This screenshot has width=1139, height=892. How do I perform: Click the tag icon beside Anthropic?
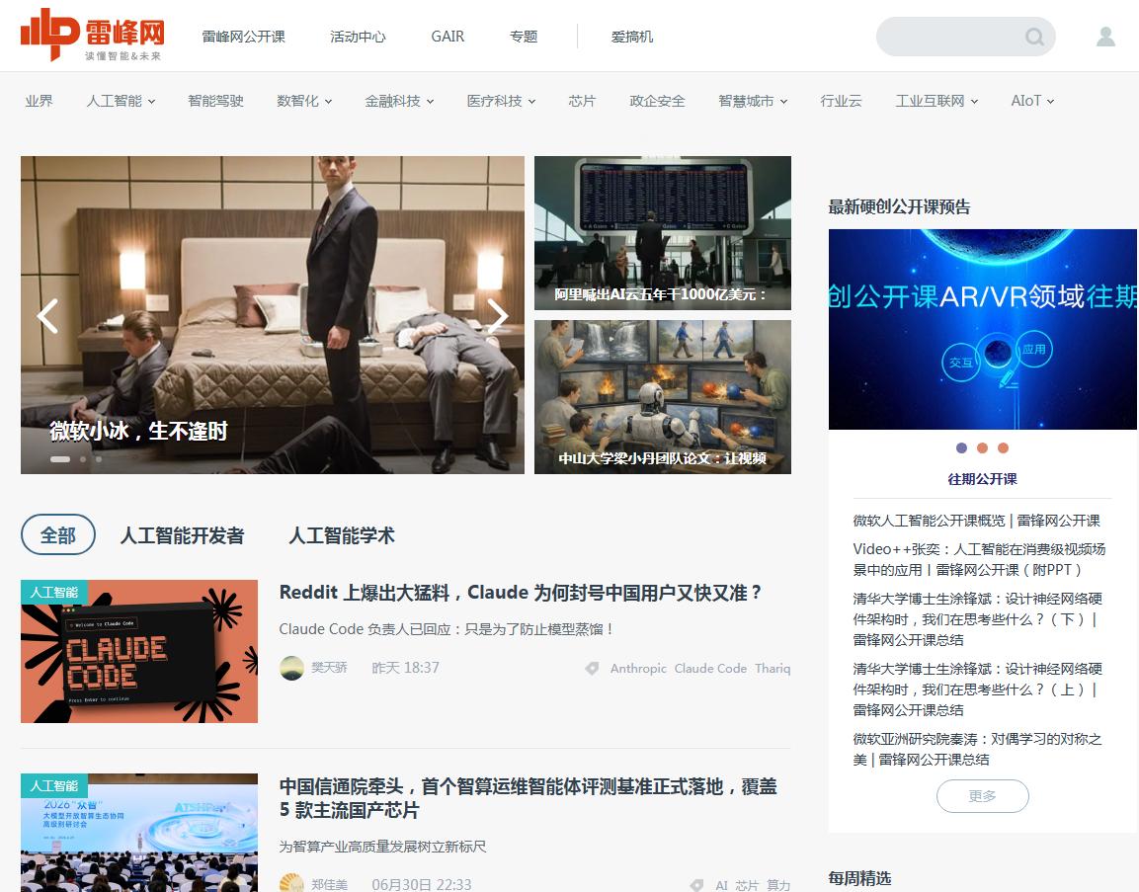[592, 669]
